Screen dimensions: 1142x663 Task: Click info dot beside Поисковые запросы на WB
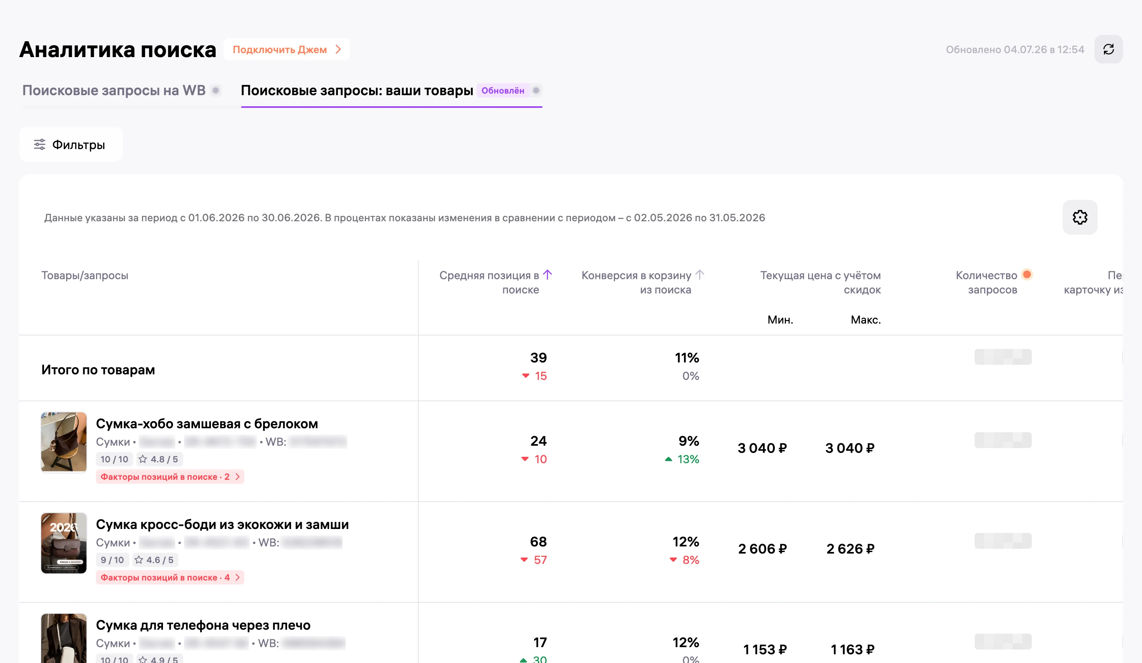point(216,91)
